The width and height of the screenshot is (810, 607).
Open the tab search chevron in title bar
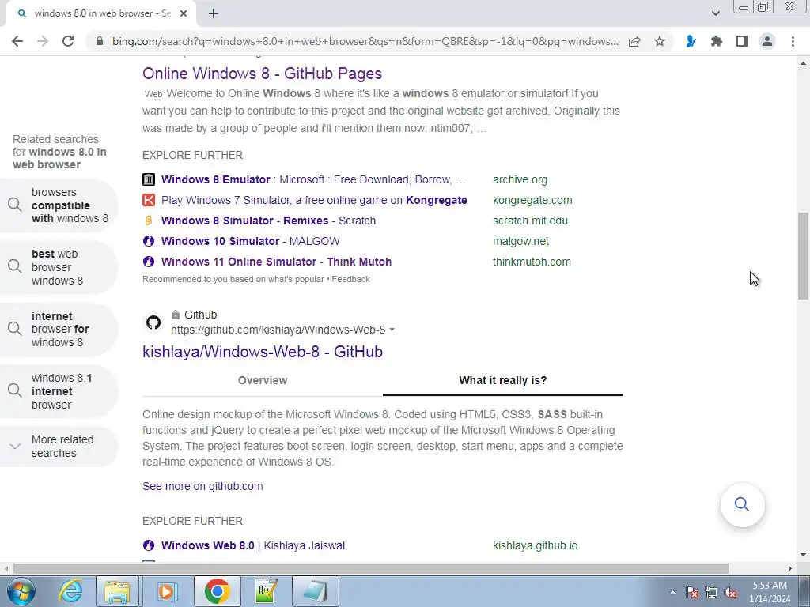pyautogui.click(x=715, y=13)
